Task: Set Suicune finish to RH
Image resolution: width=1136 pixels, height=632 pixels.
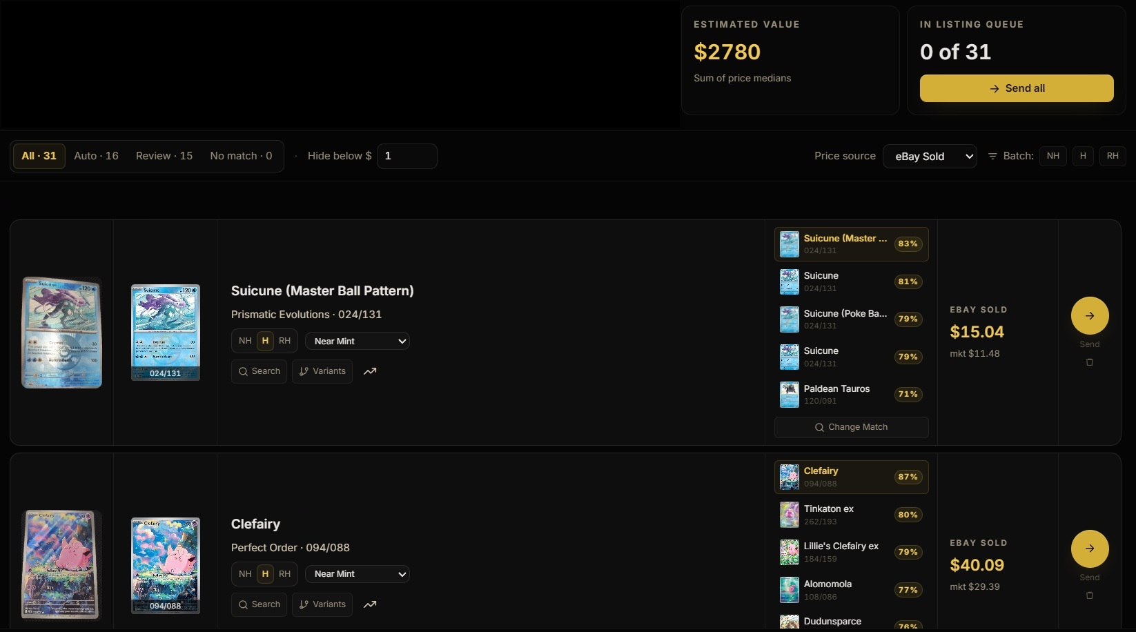Action: pos(284,341)
